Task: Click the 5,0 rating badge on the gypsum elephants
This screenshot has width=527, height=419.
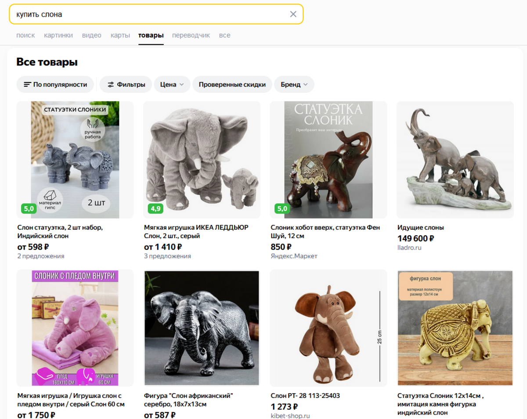Action: [x=29, y=208]
